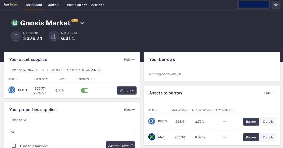Click the 6.31% Net APY value
The image size is (283, 148).
point(68,38)
